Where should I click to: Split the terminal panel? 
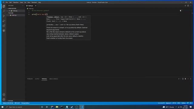183,79
